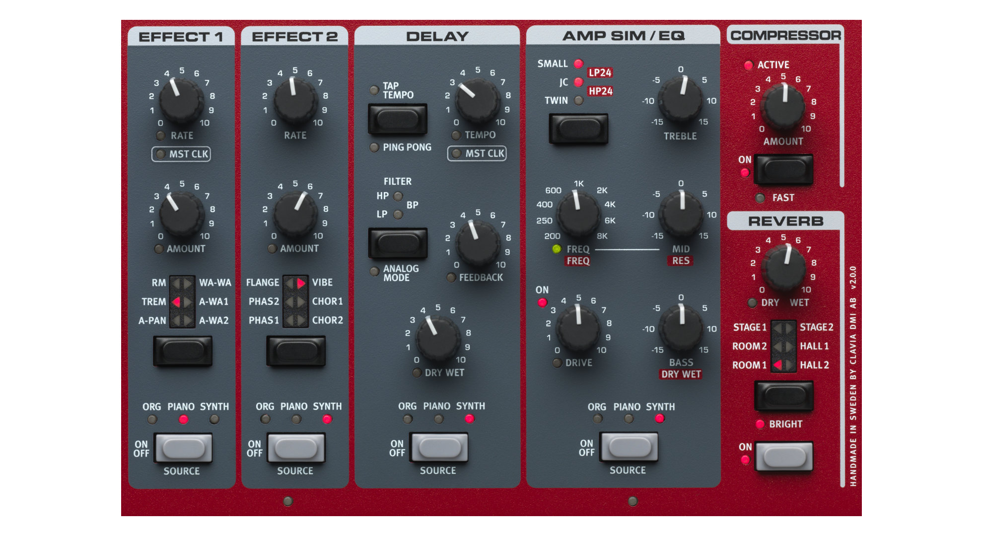Click the Effect 1 MST CLK indicator

[160, 154]
